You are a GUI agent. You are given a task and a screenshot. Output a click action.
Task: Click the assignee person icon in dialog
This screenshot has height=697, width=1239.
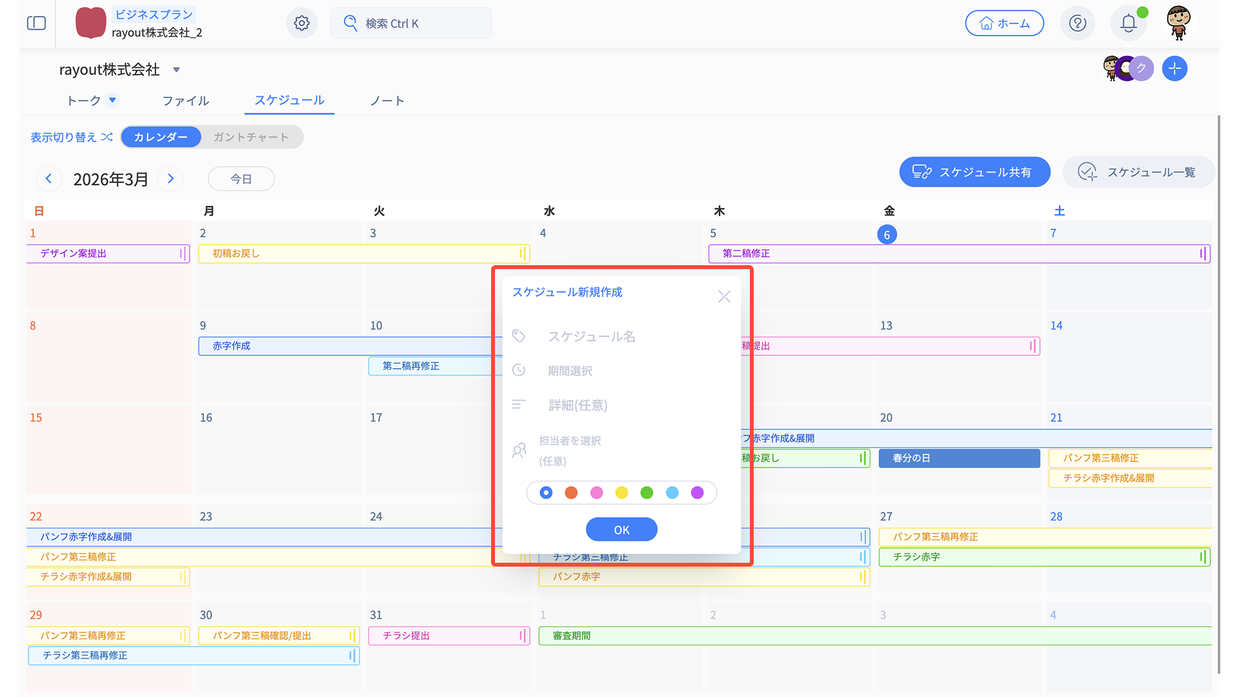coord(519,450)
